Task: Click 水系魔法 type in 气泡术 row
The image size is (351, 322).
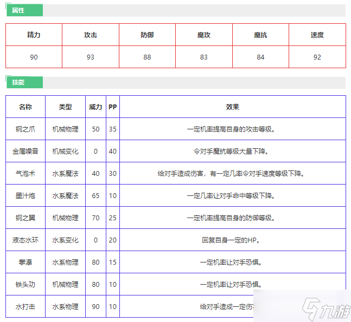Action: 65,174
